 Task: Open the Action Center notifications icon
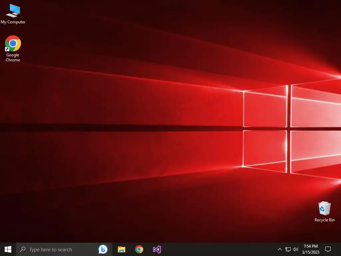(328, 249)
